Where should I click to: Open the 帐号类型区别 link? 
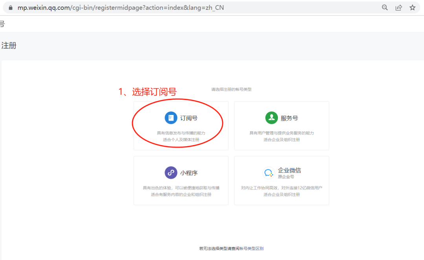point(252,248)
